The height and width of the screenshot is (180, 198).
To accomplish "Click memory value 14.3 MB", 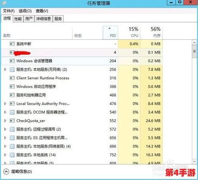I will point(153,146).
